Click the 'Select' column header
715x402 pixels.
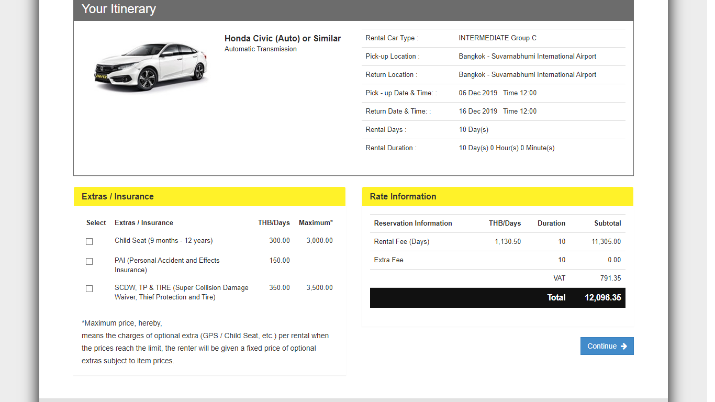click(x=96, y=222)
